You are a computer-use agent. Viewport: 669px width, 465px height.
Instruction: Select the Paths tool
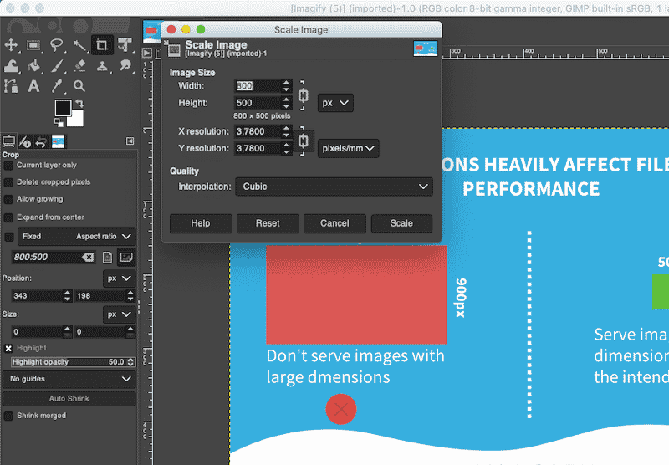point(11,86)
